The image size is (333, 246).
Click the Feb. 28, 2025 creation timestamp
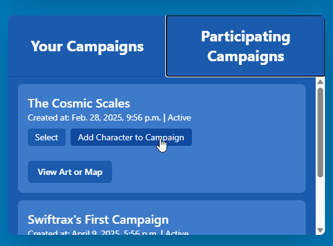116,117
